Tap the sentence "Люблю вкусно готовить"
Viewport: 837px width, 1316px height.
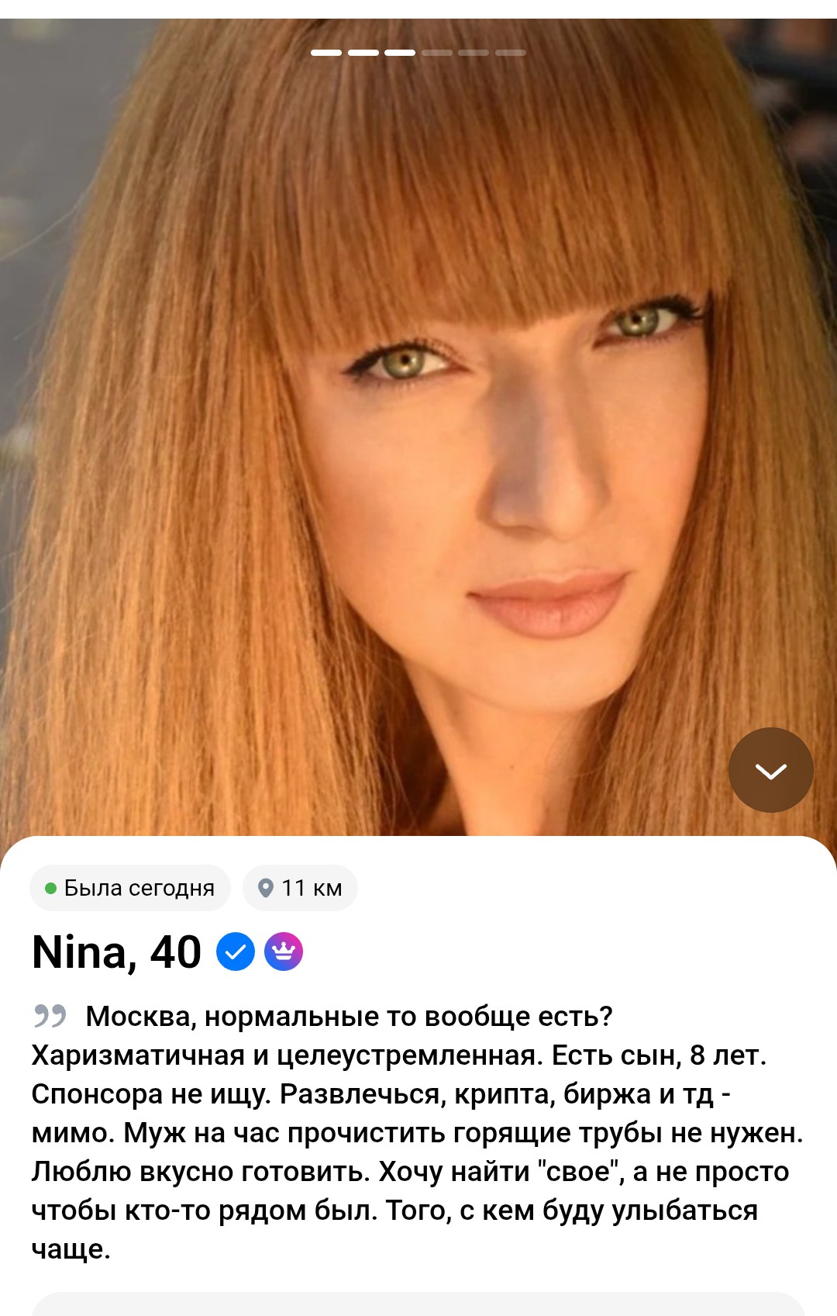tap(201, 1171)
